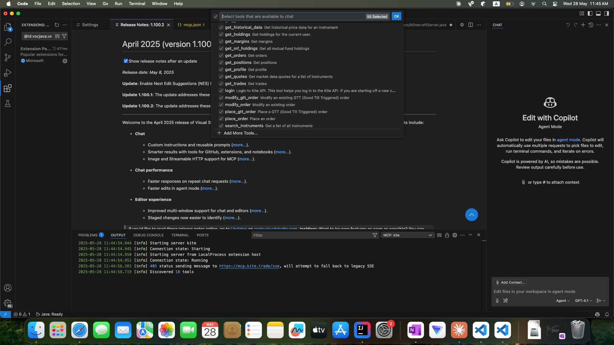This screenshot has width=614, height=345.
Task: Open more link for Custom instructions
Action: click(240, 145)
